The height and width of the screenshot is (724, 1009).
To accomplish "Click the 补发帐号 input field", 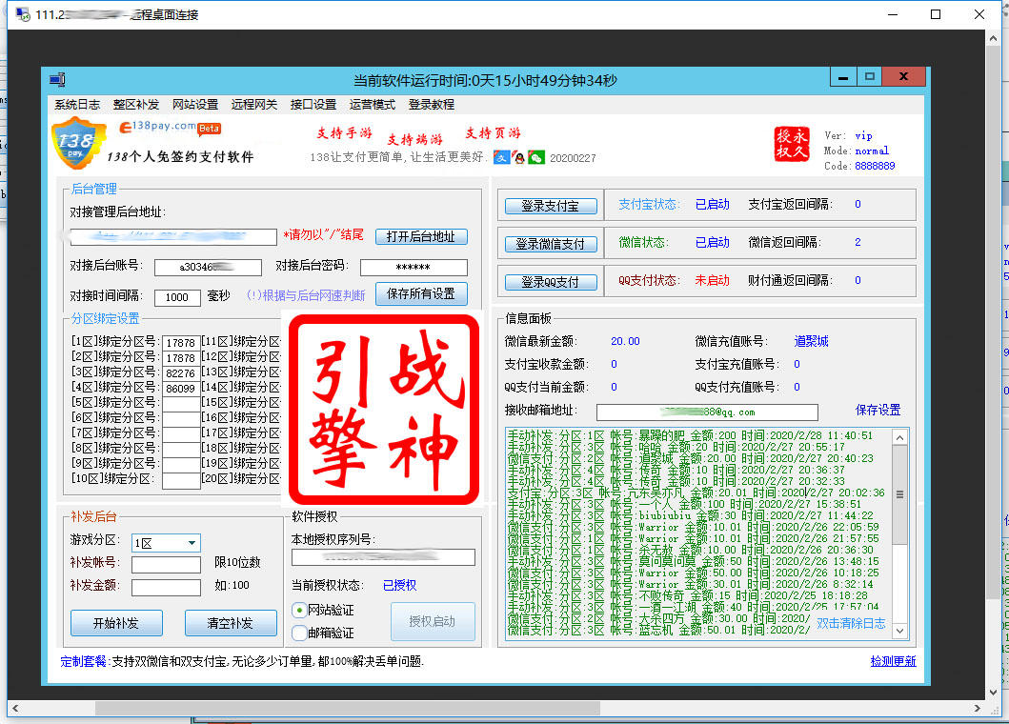I will tap(166, 565).
